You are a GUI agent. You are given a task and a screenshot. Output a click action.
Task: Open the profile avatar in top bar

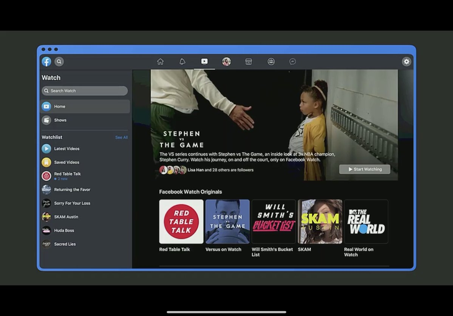(x=226, y=61)
